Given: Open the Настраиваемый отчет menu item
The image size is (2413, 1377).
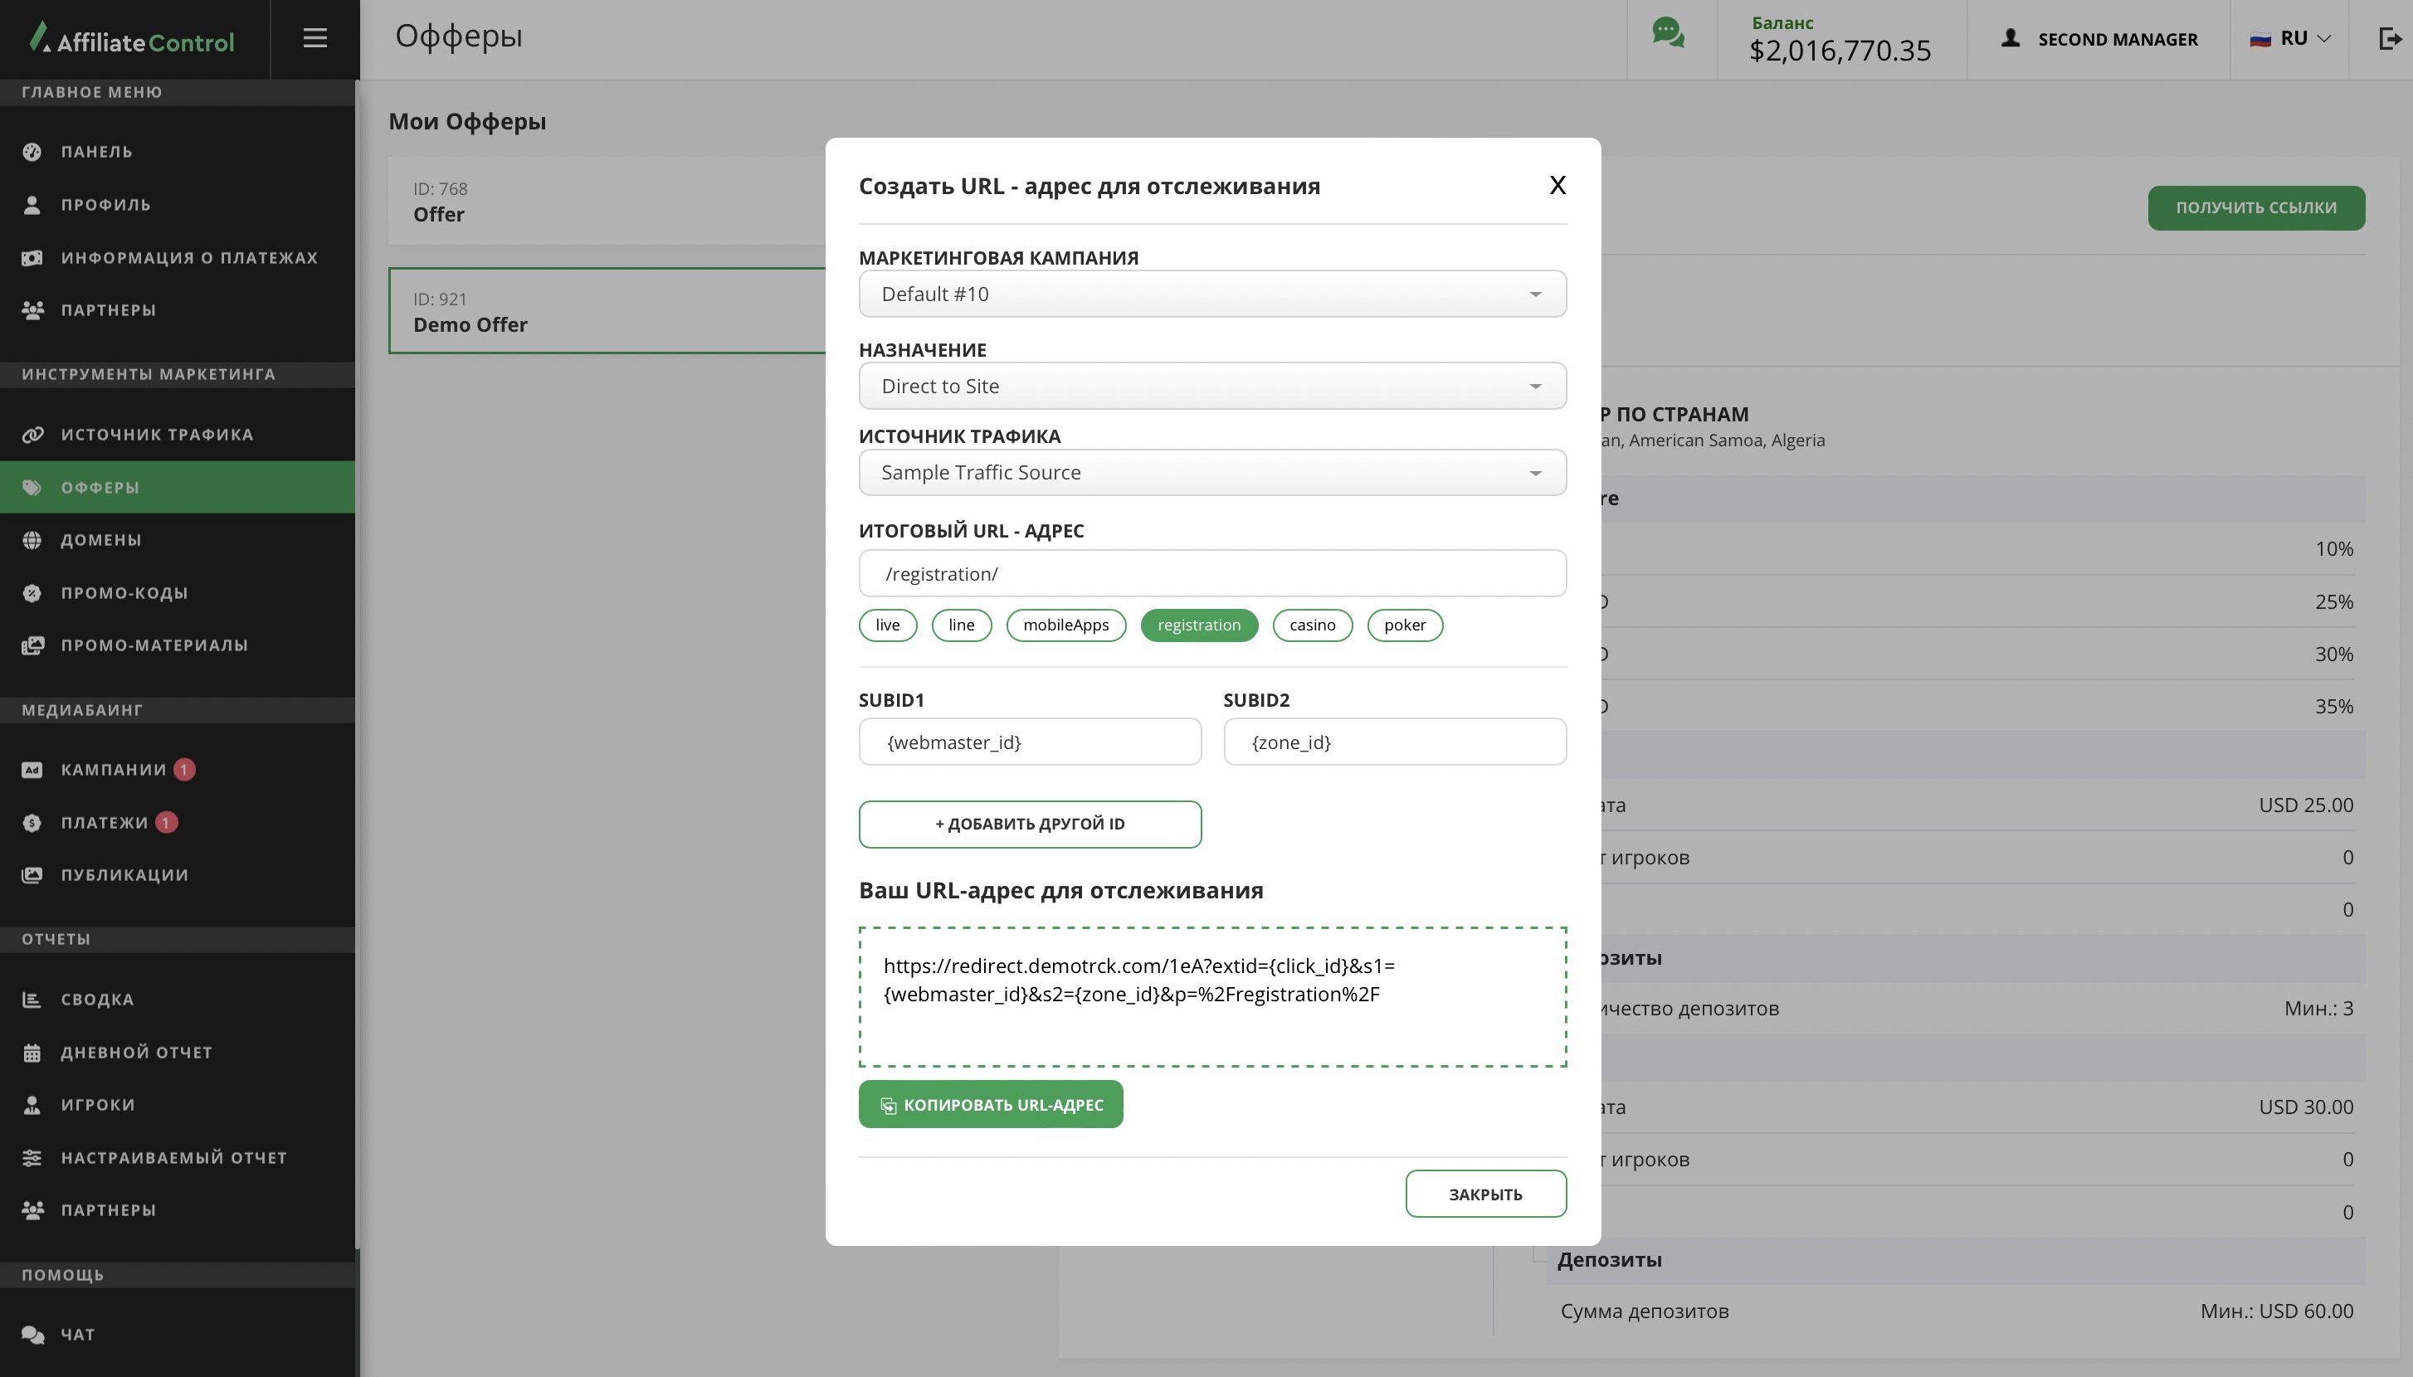Looking at the screenshot, I should click(x=173, y=1157).
